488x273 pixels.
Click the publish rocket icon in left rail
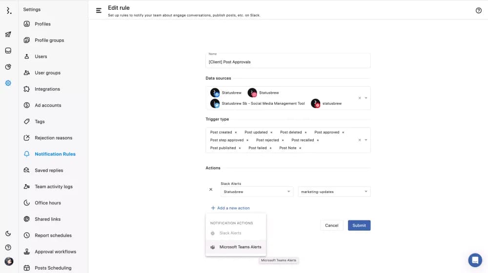[8, 34]
